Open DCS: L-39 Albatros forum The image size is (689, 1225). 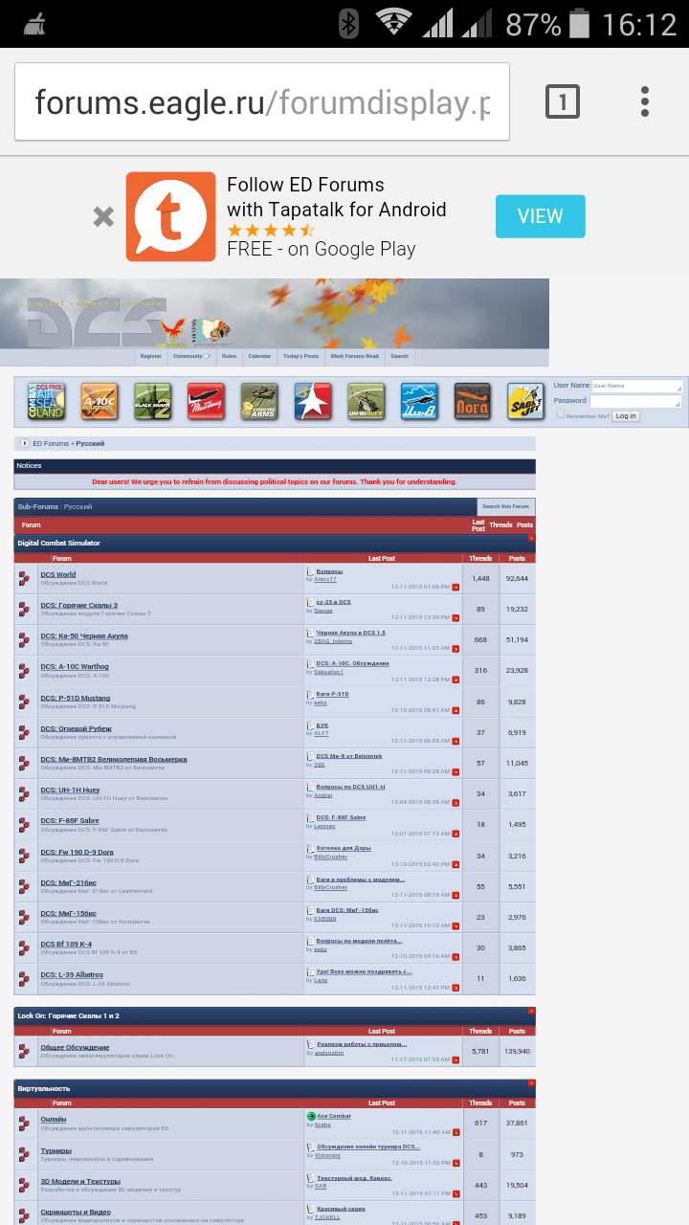click(x=73, y=974)
